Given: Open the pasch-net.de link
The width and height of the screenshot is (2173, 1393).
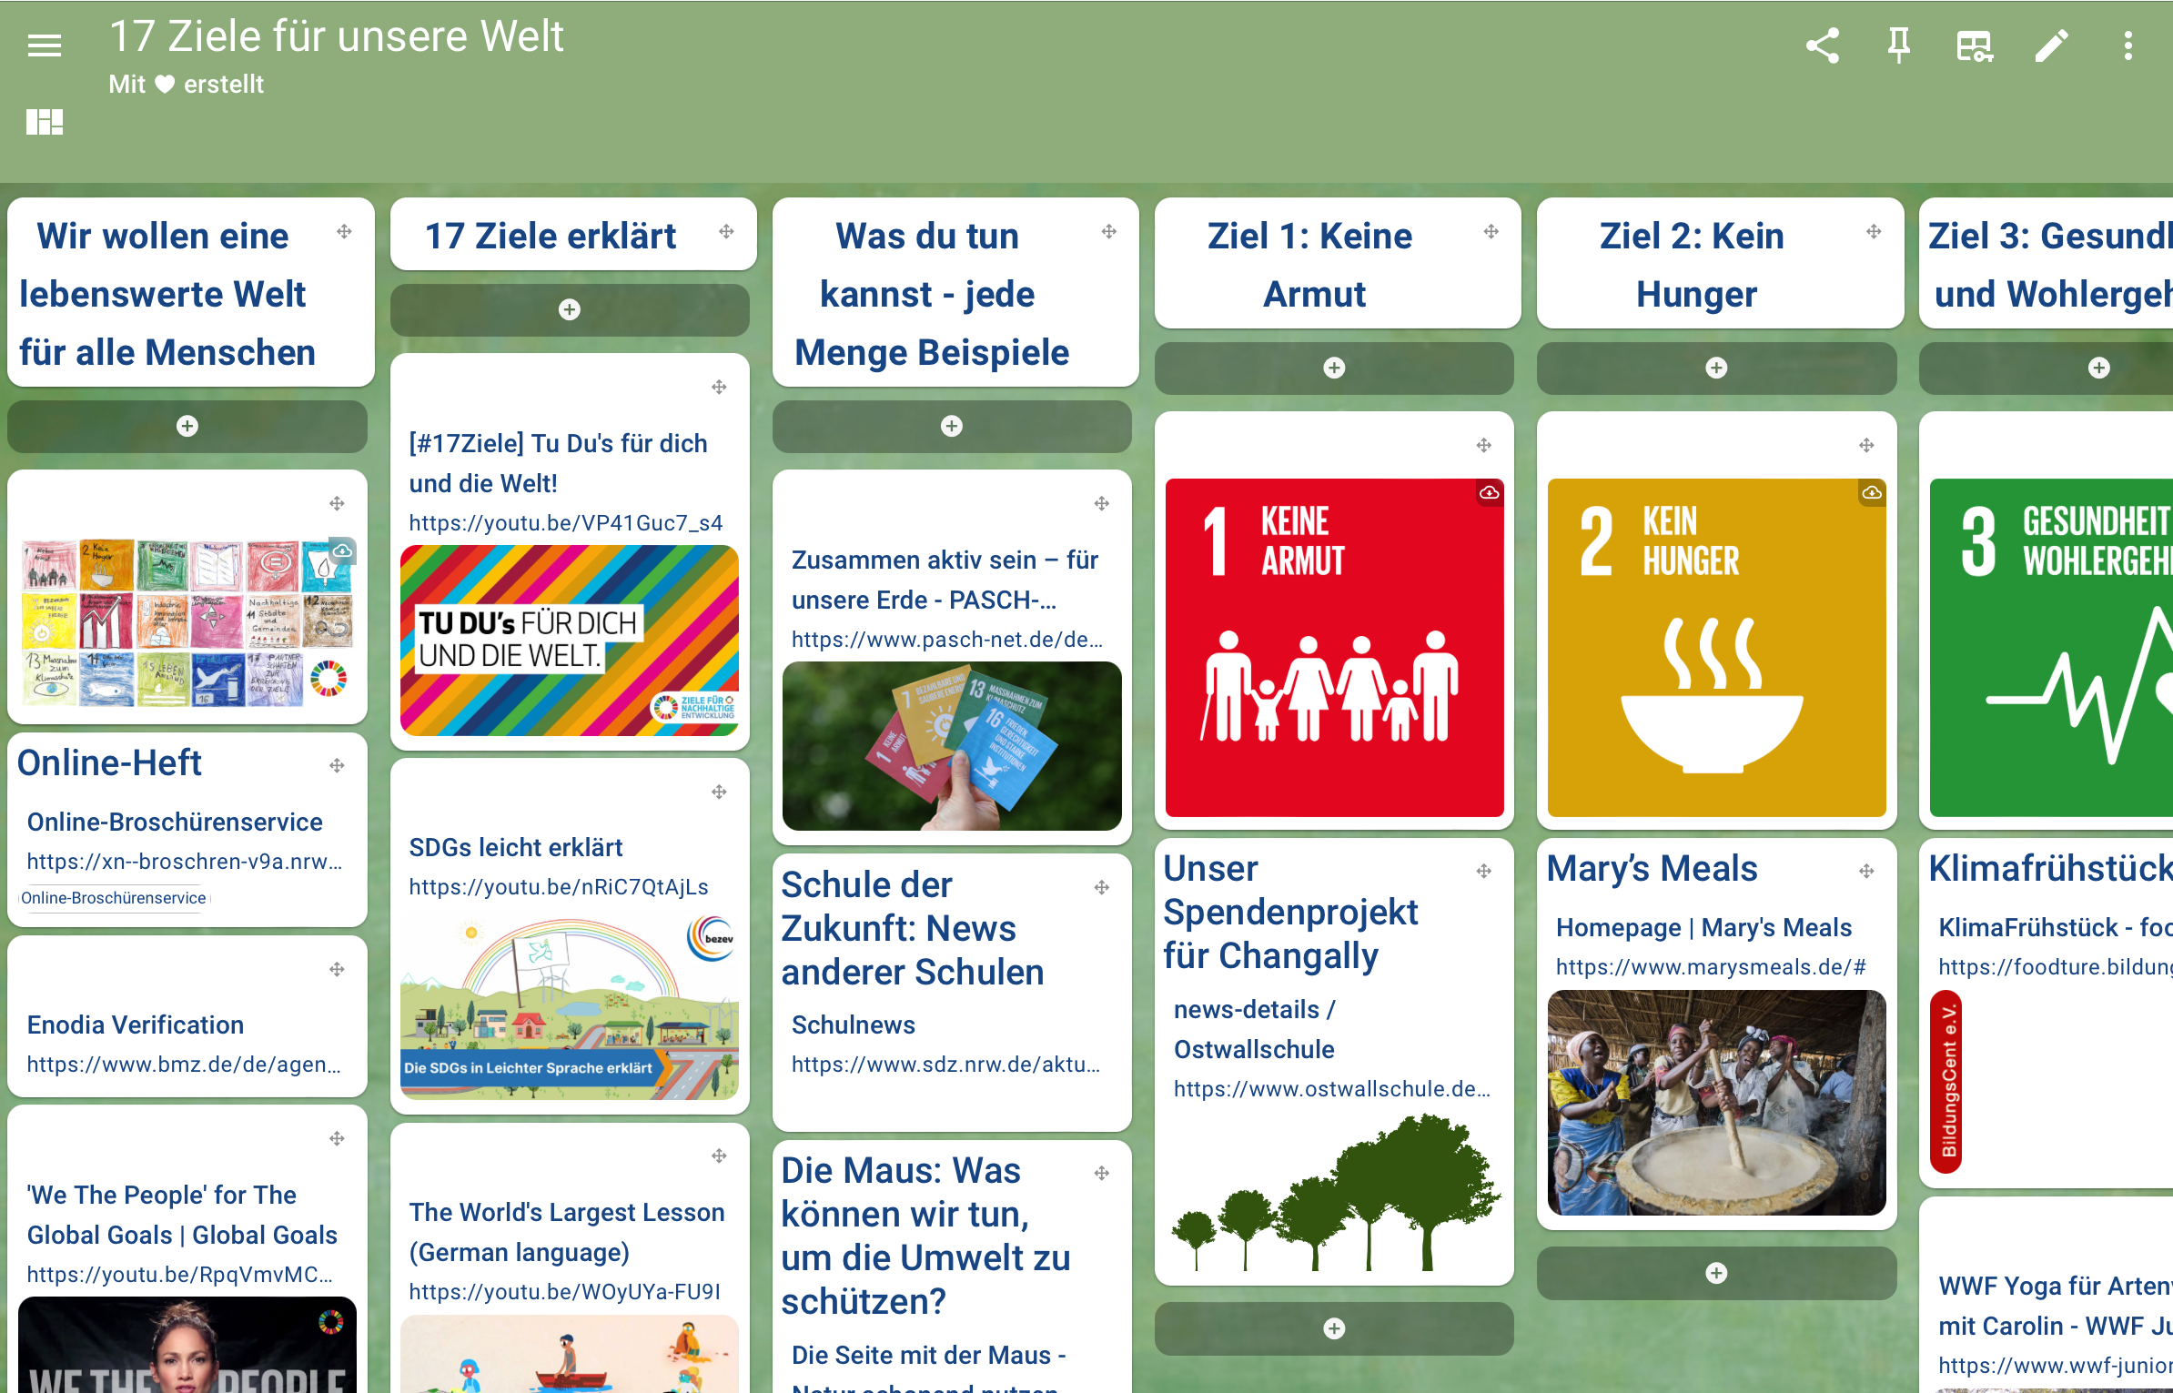Looking at the screenshot, I should 947,639.
